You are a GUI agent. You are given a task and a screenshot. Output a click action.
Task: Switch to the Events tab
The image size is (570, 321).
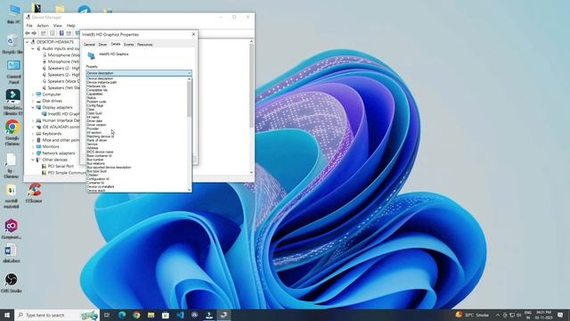pos(128,45)
